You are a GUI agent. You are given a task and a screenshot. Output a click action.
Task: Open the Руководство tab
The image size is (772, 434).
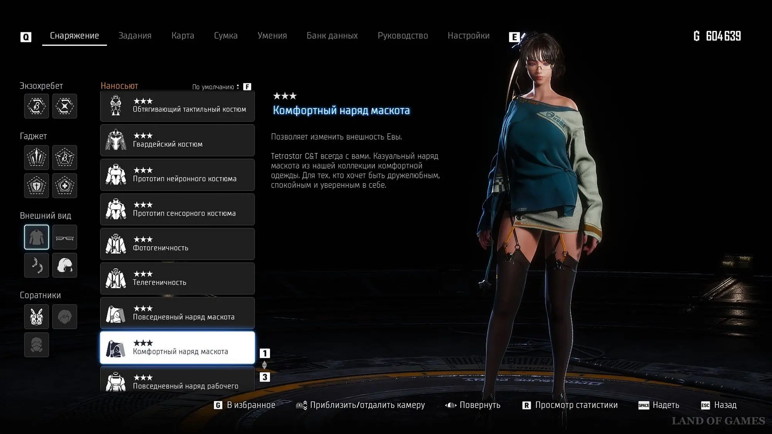(403, 36)
